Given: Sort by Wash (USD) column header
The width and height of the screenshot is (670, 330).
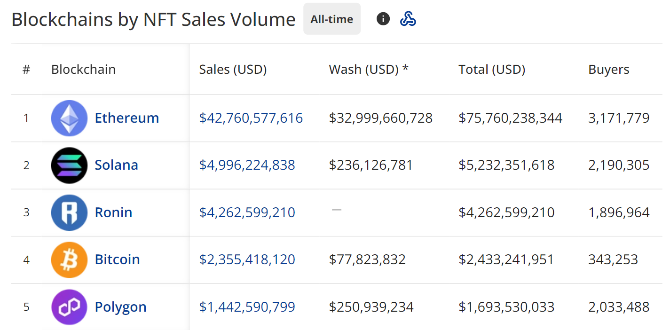Looking at the screenshot, I should [368, 70].
